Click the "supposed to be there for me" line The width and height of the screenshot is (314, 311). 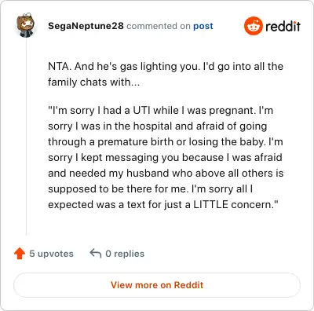tap(151, 189)
